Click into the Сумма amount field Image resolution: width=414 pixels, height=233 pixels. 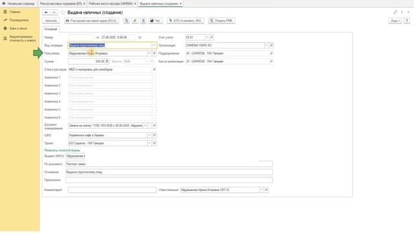coord(87,61)
